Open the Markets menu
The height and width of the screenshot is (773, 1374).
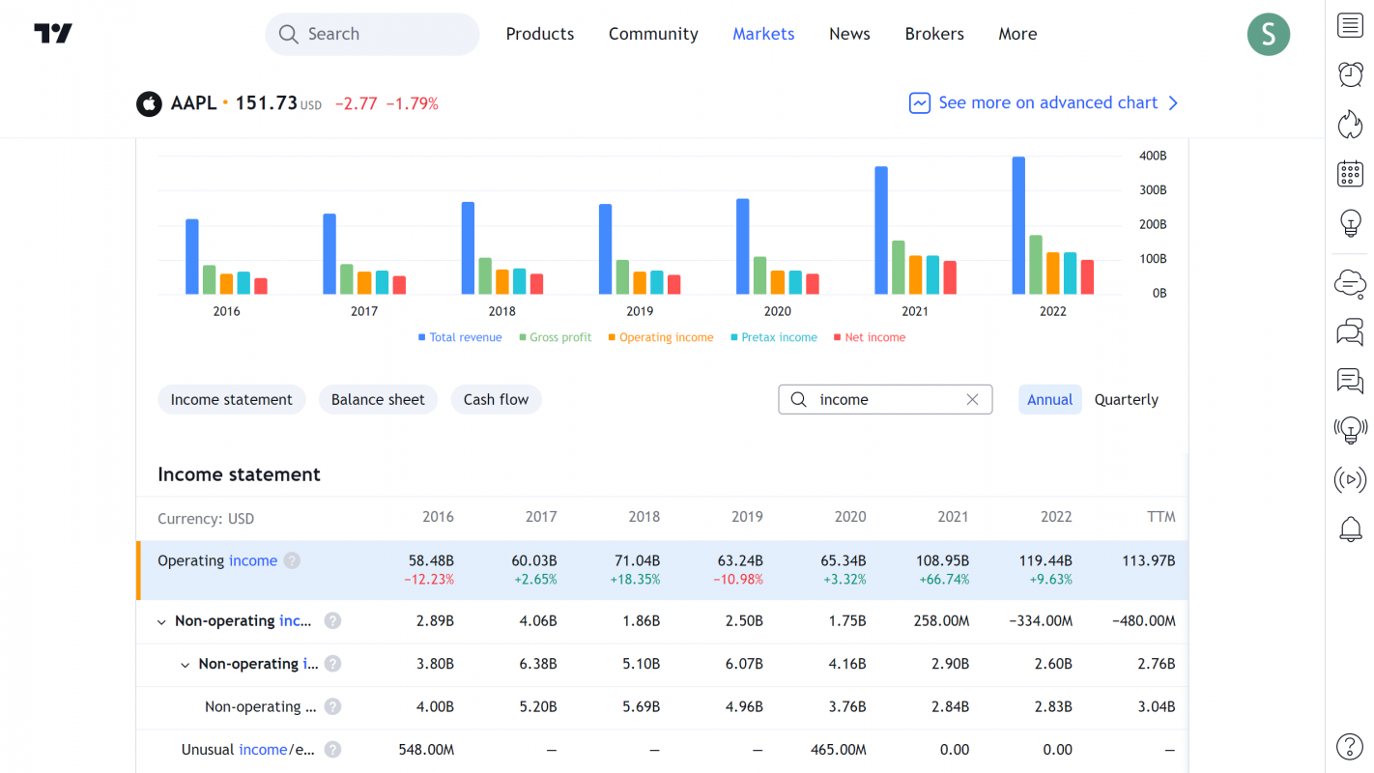763,34
